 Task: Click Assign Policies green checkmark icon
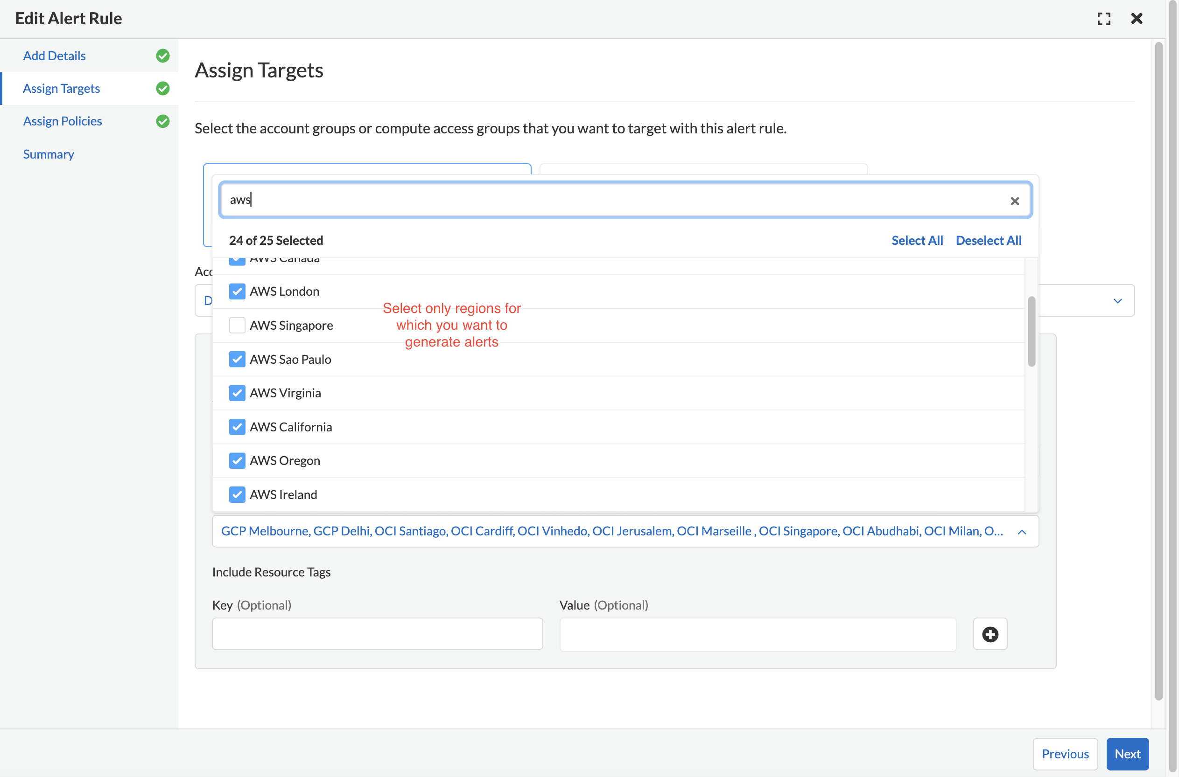[x=162, y=121]
